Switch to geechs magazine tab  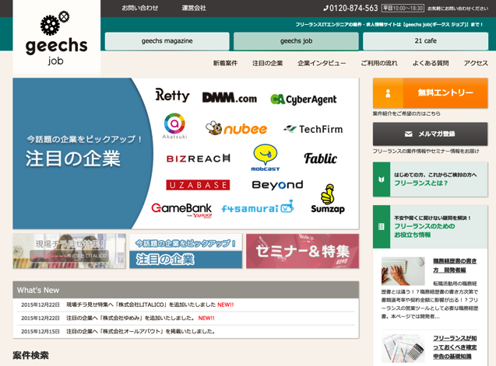167,41
